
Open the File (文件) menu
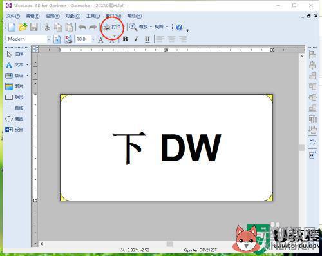coord(13,16)
